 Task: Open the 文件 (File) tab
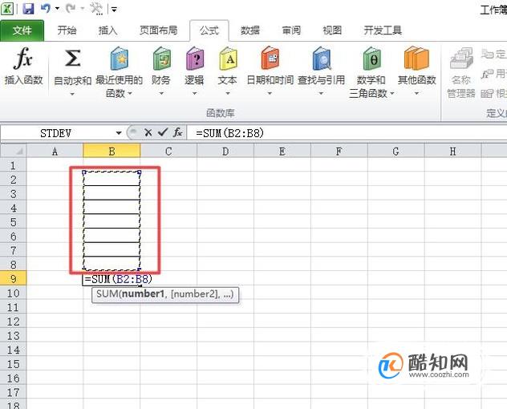(x=22, y=30)
